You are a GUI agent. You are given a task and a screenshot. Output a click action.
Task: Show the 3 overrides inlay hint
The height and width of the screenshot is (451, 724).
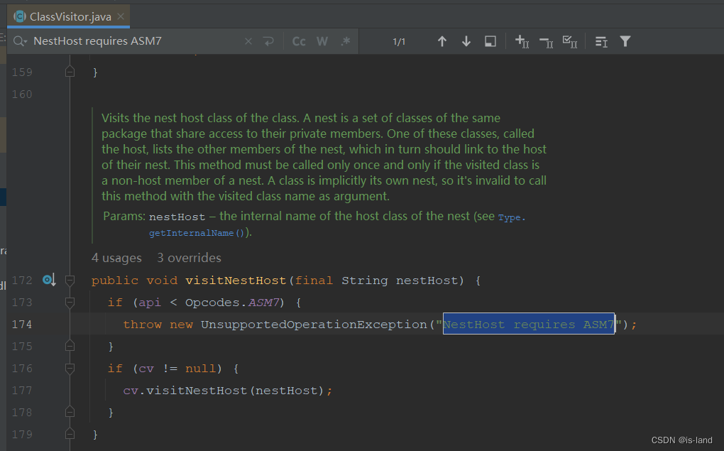(189, 258)
